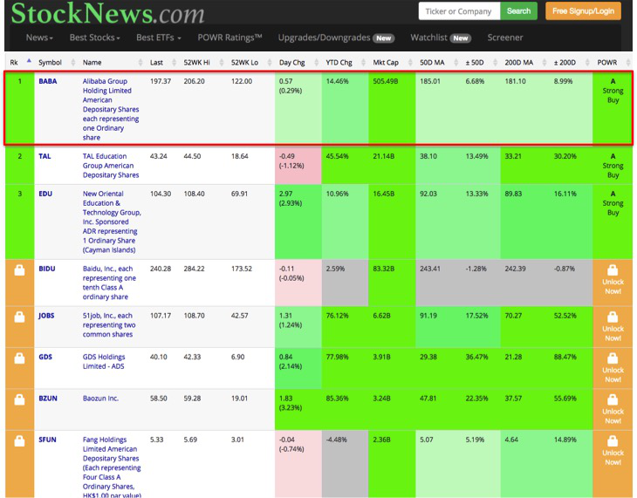
Task: Sort table by YTD Chg column
Action: click(345, 62)
